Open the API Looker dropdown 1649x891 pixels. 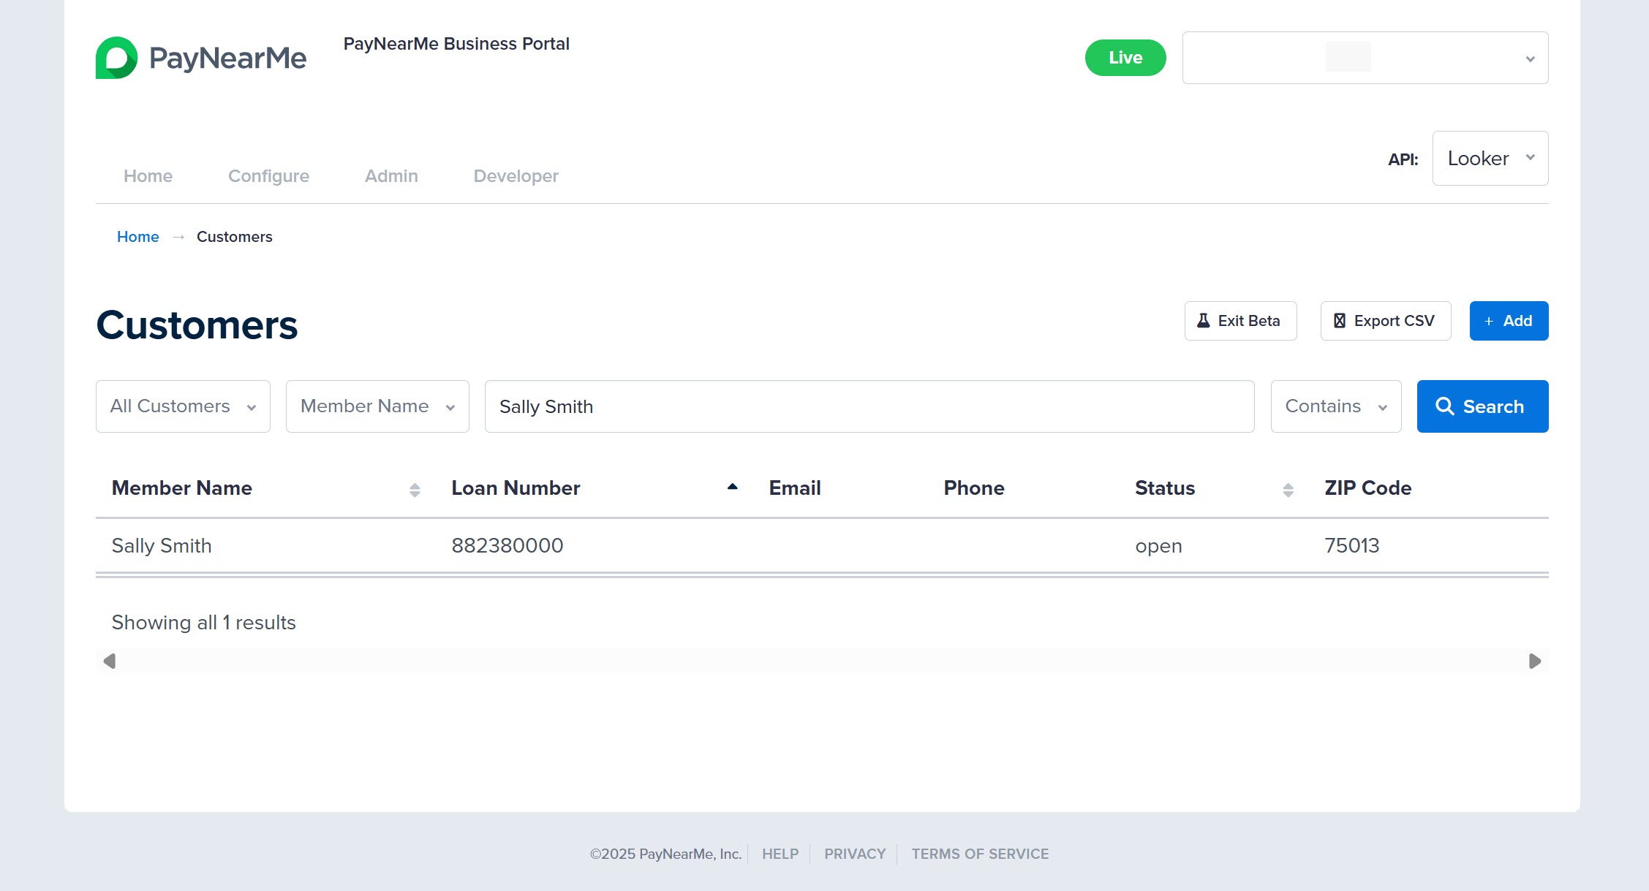(x=1490, y=159)
